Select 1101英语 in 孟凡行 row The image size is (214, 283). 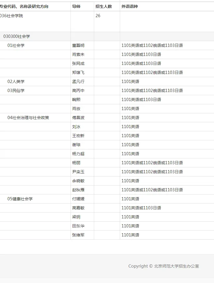click(130, 82)
